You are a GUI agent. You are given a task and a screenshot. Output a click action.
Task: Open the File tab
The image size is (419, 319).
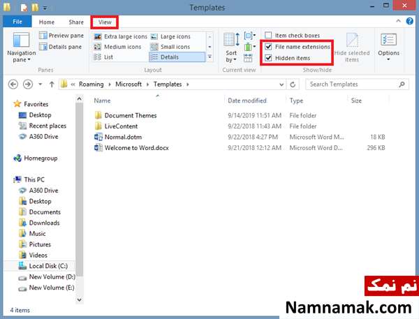17,22
